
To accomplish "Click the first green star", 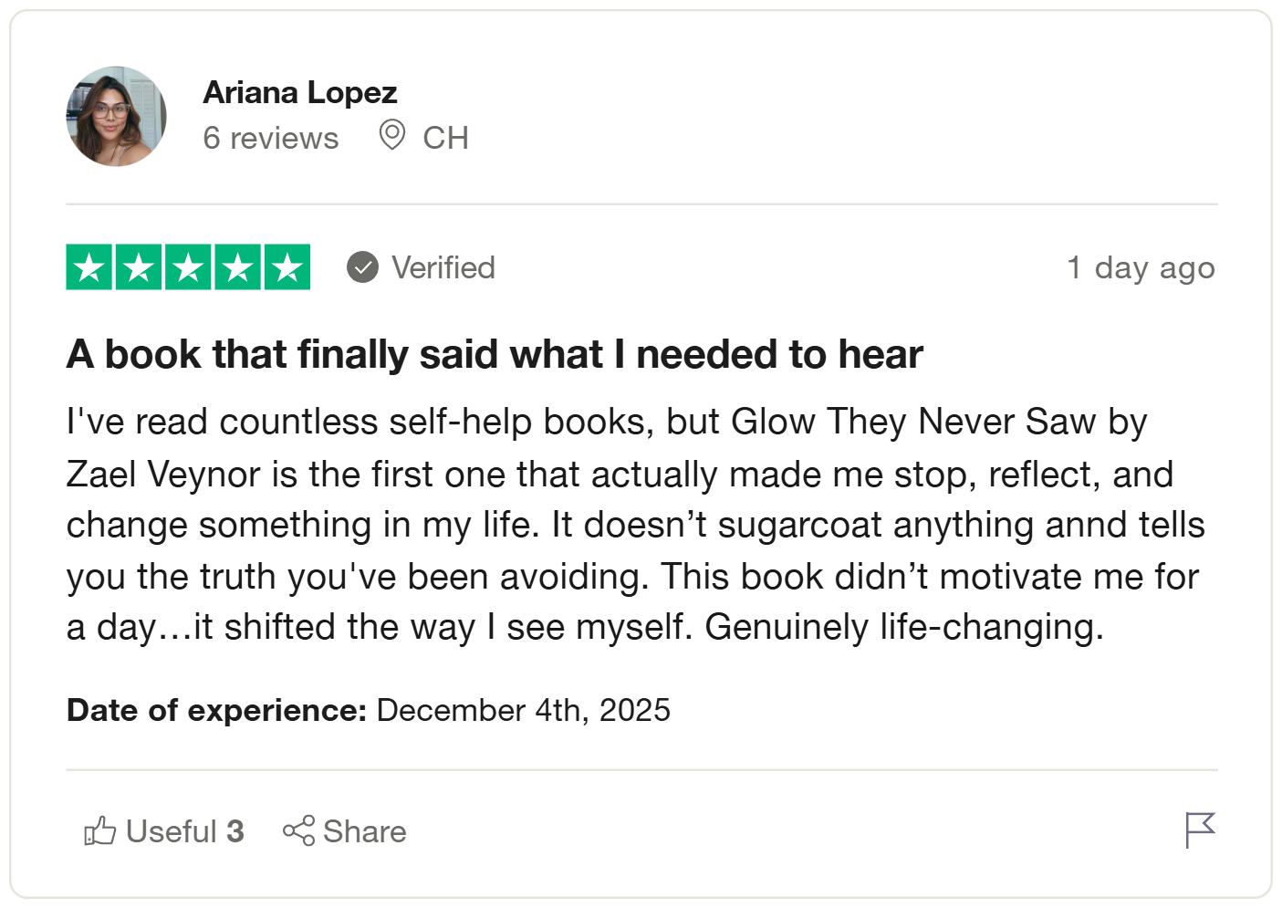I will [x=89, y=267].
